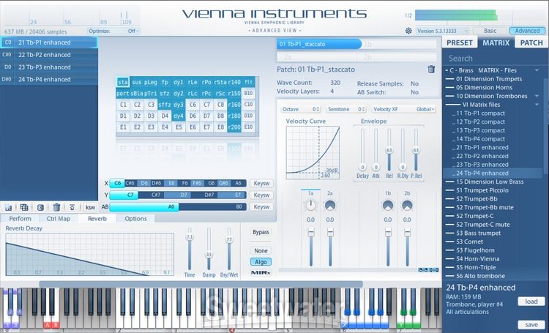The height and width of the screenshot is (333, 549).
Task: Select the empty 'E1' matrix cell
Action: pos(123,127)
